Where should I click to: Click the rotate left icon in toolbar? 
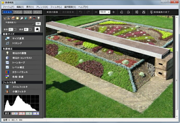121,12
